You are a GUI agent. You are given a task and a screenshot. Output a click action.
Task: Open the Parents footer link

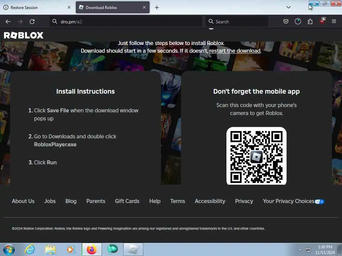pos(96,201)
